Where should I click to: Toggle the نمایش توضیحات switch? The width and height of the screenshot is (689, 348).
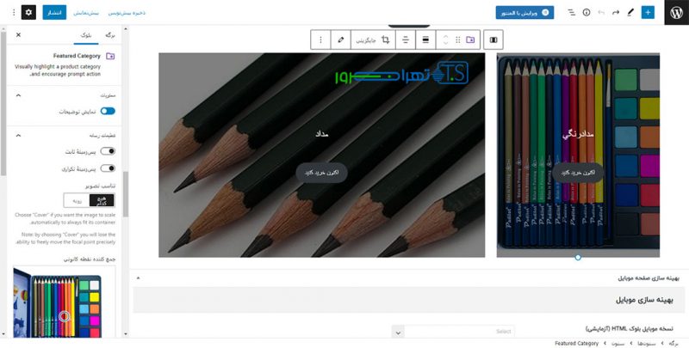[108, 112]
